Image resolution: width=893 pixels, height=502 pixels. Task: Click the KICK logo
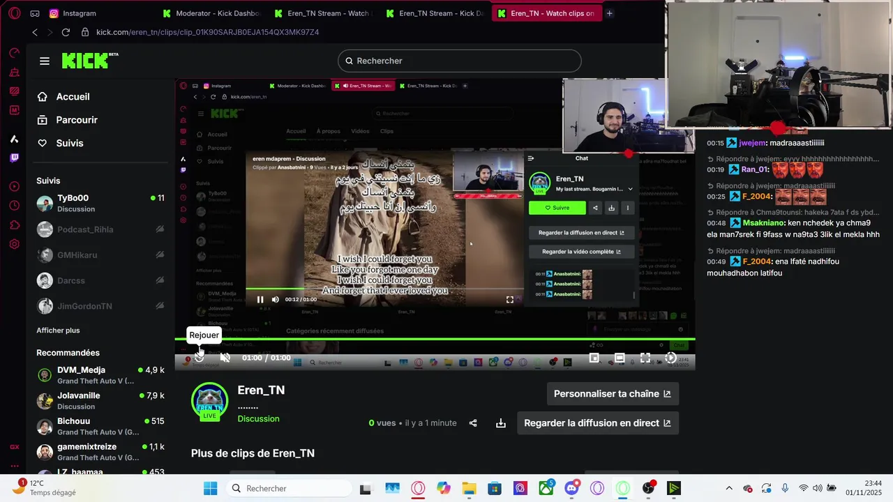pyautogui.click(x=89, y=61)
